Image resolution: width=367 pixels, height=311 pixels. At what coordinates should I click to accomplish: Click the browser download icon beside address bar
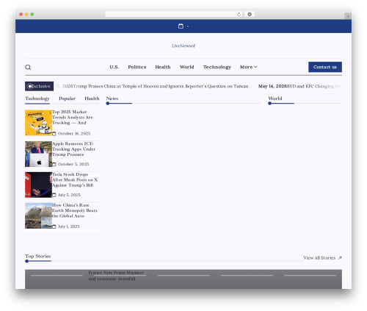click(250, 14)
